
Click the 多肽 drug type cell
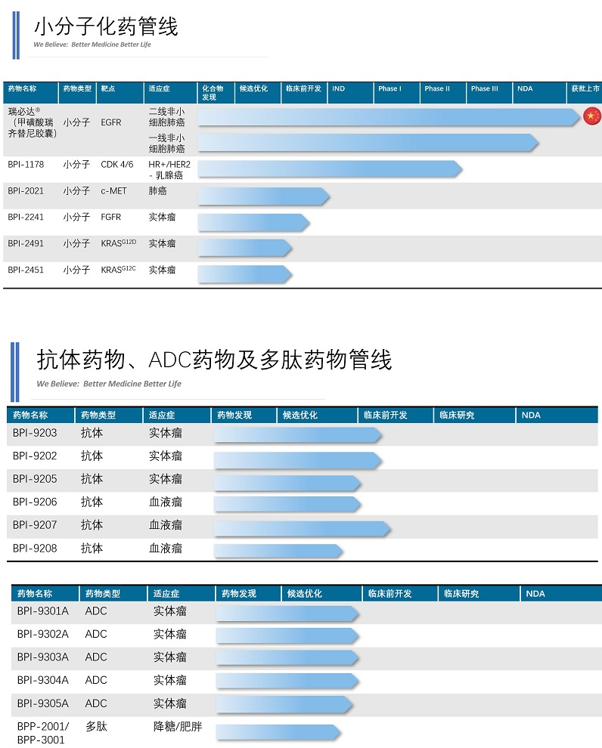[x=97, y=727]
